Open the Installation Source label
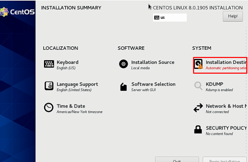Viewport: 248px width, 162px height. pyautogui.click(x=153, y=62)
